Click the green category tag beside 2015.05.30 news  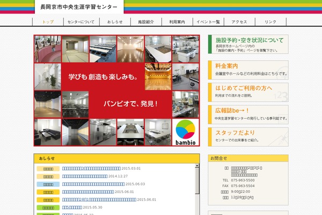tap(48, 207)
